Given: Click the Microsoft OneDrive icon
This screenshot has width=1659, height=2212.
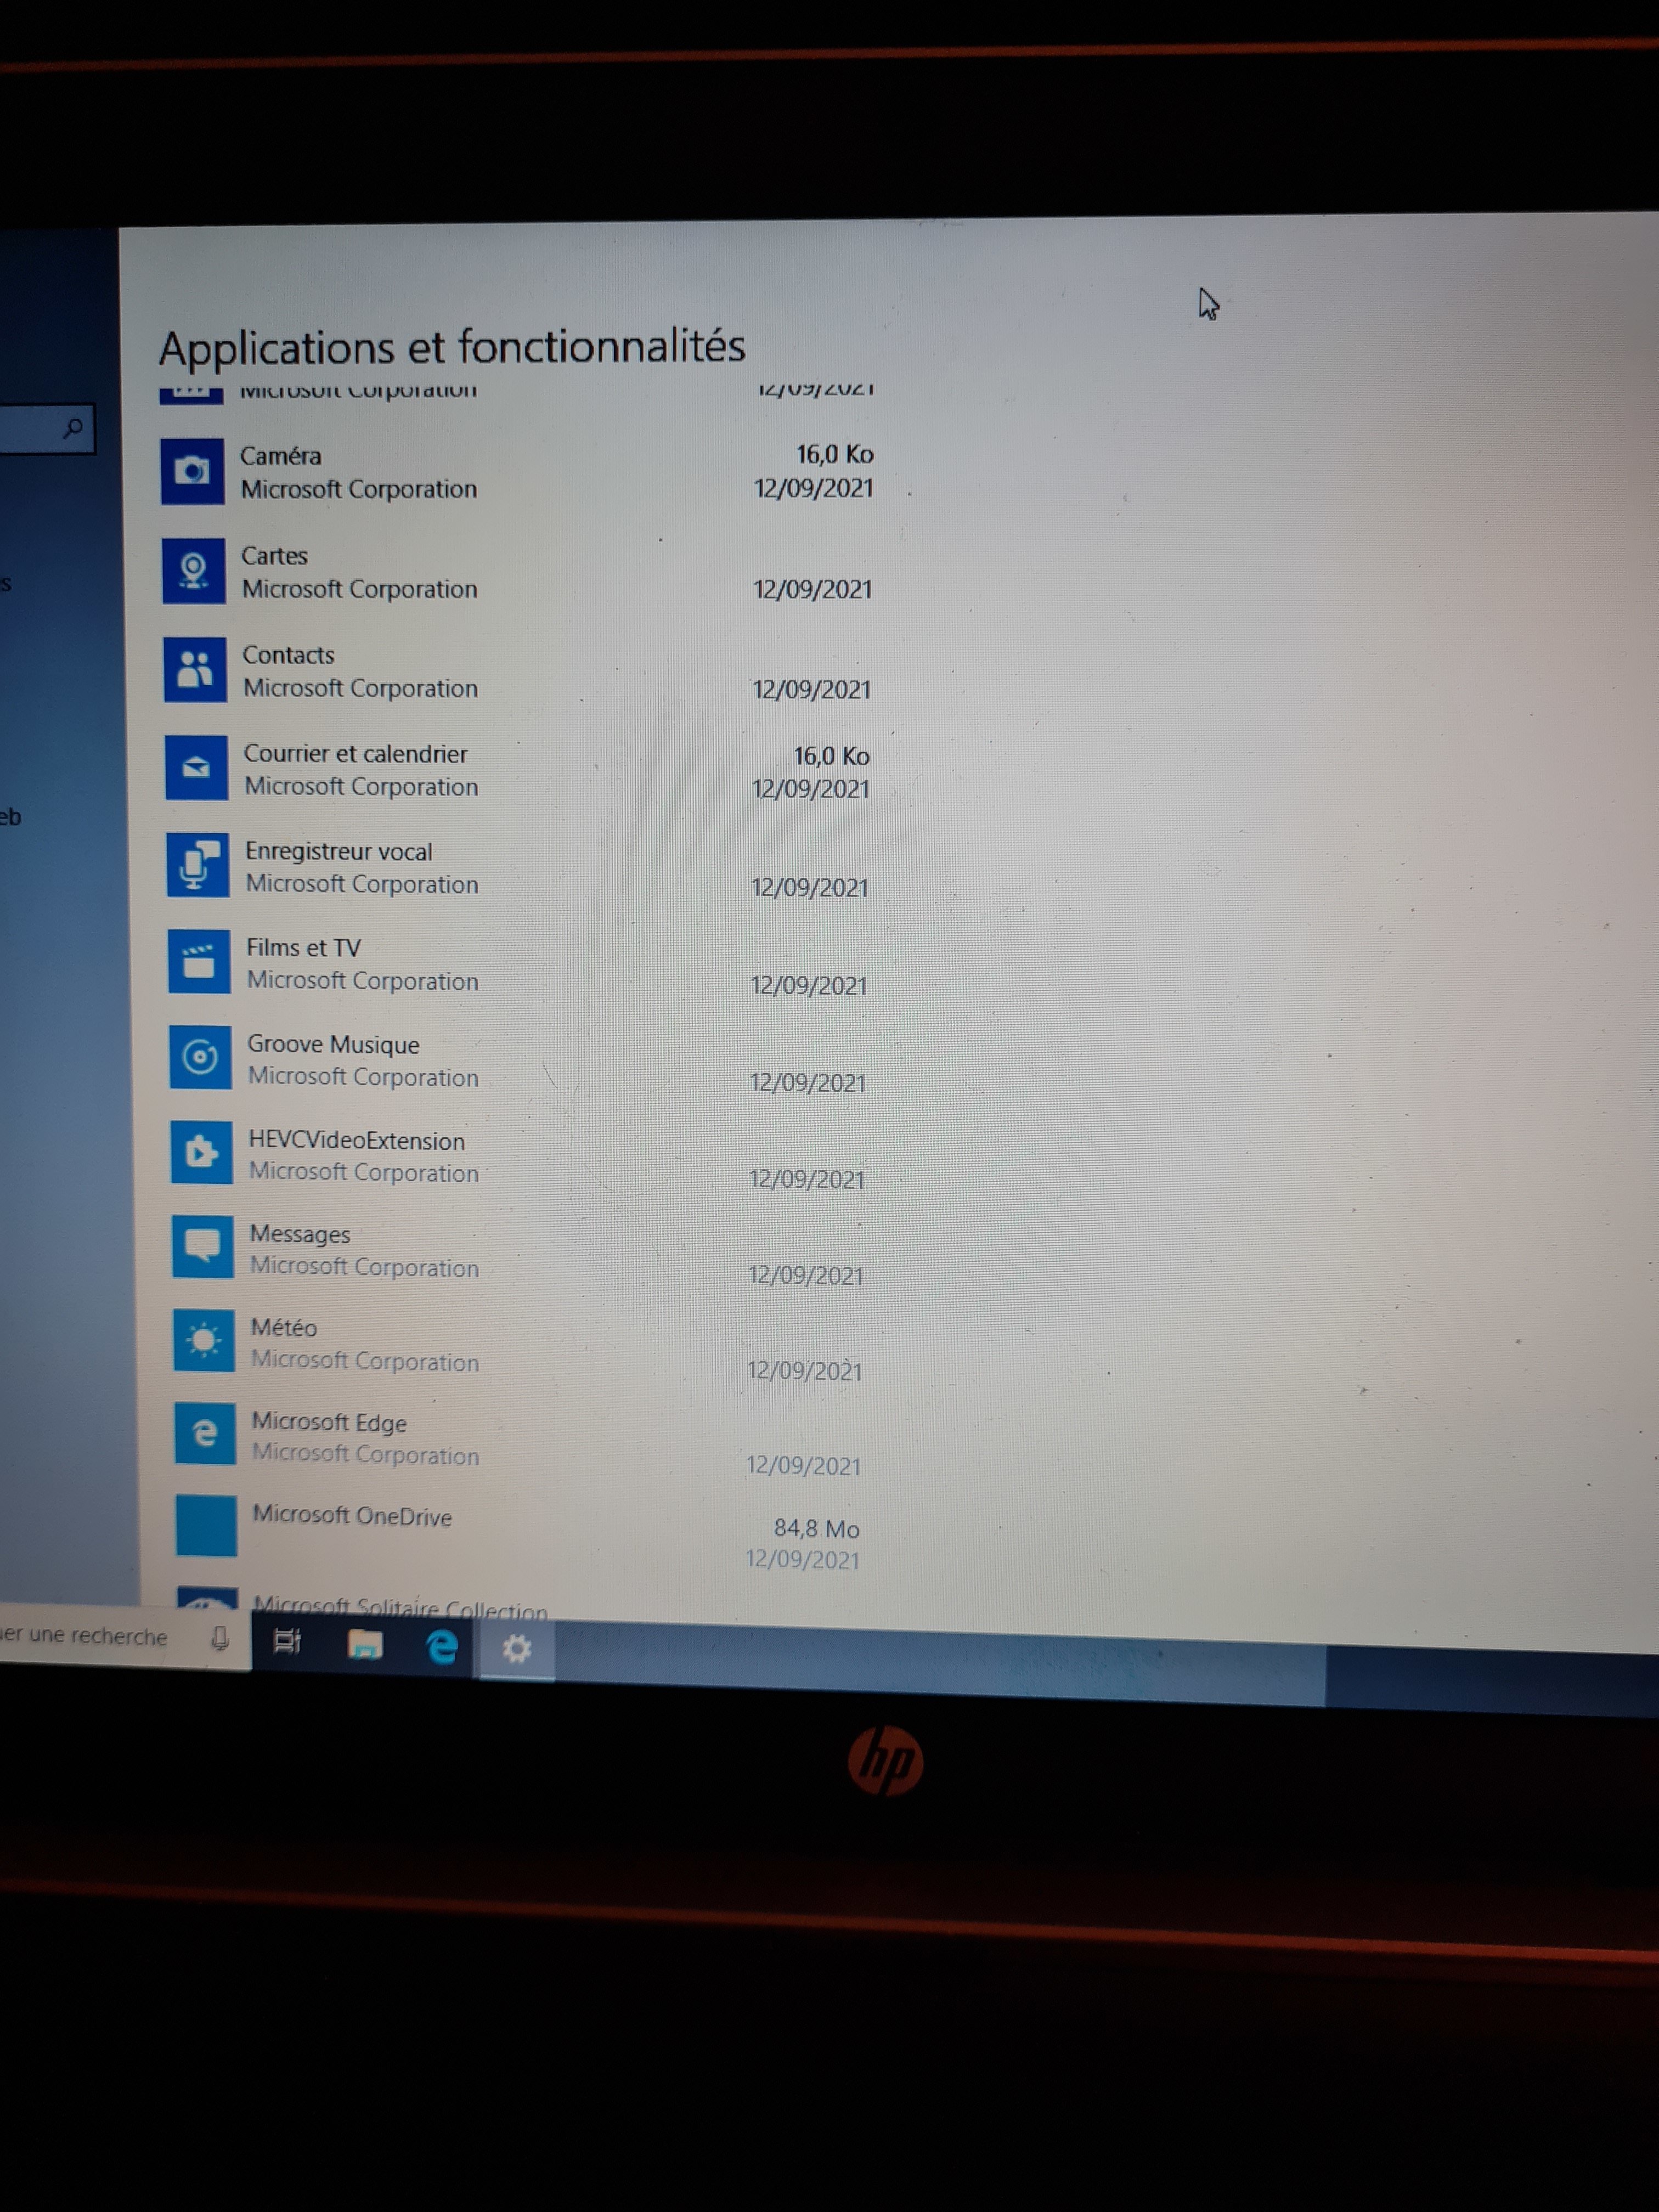Looking at the screenshot, I should [x=206, y=1525].
